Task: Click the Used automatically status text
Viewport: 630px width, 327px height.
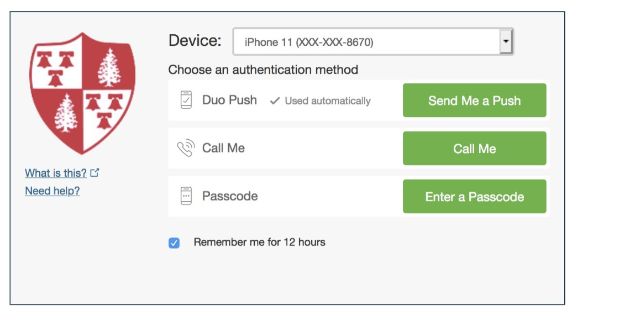Action: click(327, 101)
